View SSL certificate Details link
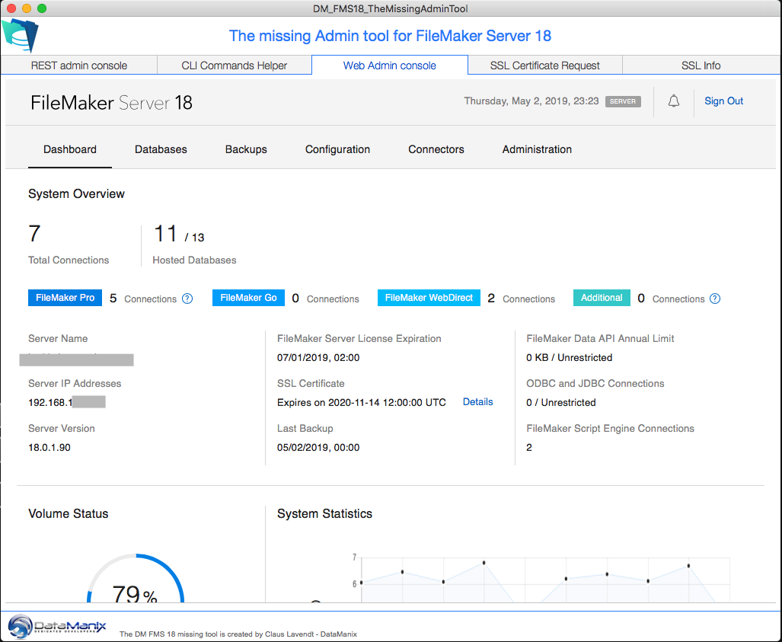The height and width of the screenshot is (642, 782). [477, 402]
